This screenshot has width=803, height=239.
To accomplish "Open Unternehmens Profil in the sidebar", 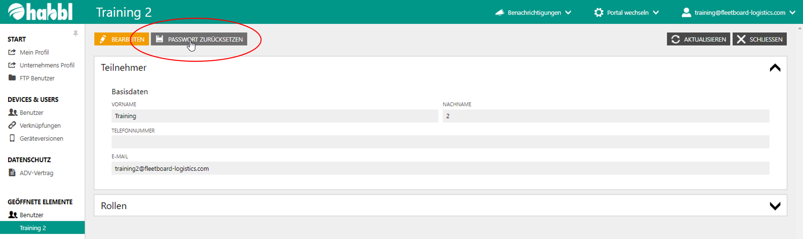I will (x=47, y=65).
